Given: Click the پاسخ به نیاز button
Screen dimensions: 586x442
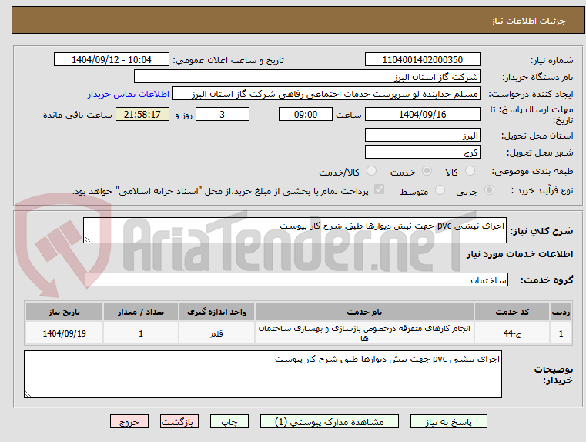Looking at the screenshot, I should (x=448, y=421).
